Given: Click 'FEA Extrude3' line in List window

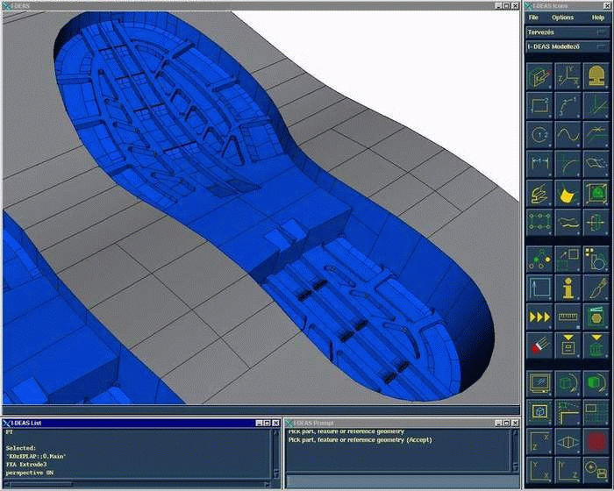Looking at the screenshot, I should (26, 465).
